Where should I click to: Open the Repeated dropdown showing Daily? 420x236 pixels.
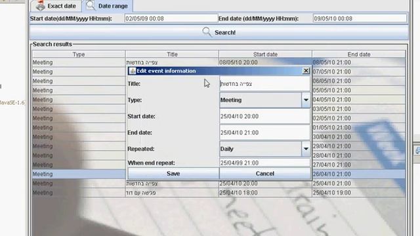(264, 149)
